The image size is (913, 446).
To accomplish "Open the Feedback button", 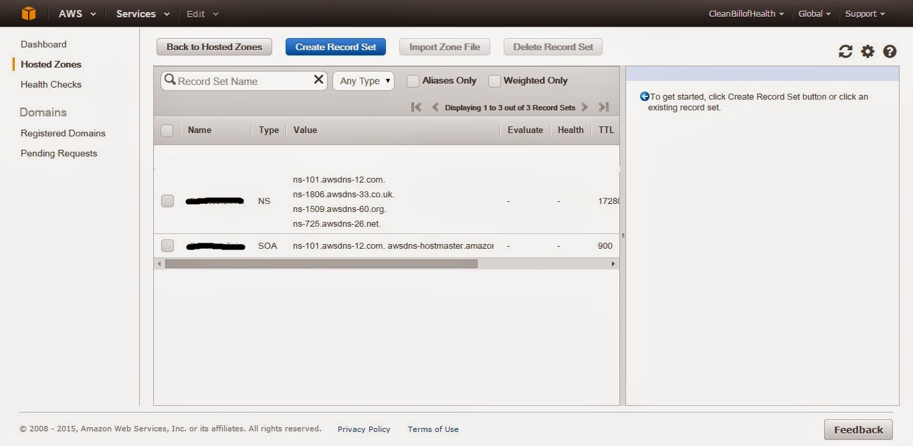I will pos(858,430).
